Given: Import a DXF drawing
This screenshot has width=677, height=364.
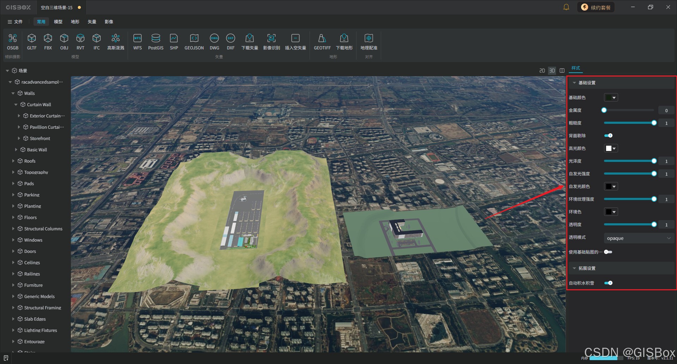Looking at the screenshot, I should 231,42.
